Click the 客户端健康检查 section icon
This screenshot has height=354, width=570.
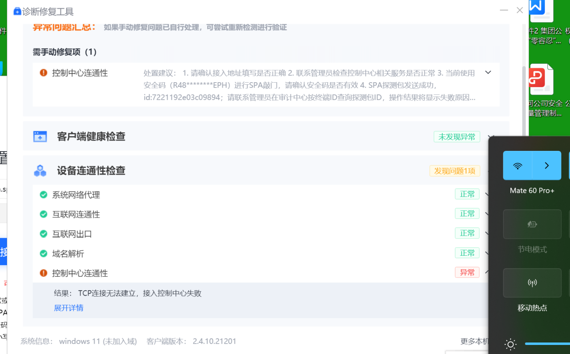pos(40,137)
